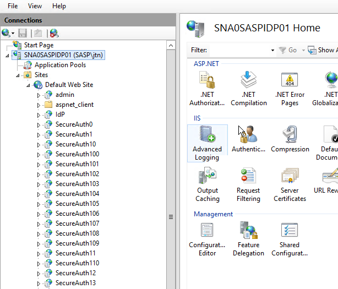The image size is (338, 289).
Task: Select SecureAuth103 in the tree
Action: pyautogui.click(x=77, y=184)
